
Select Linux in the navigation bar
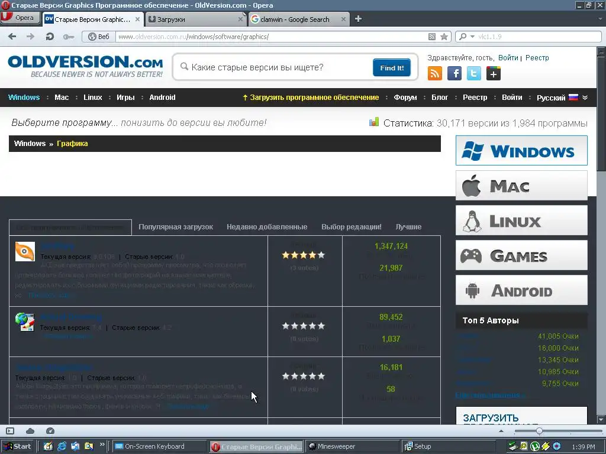pyautogui.click(x=93, y=98)
